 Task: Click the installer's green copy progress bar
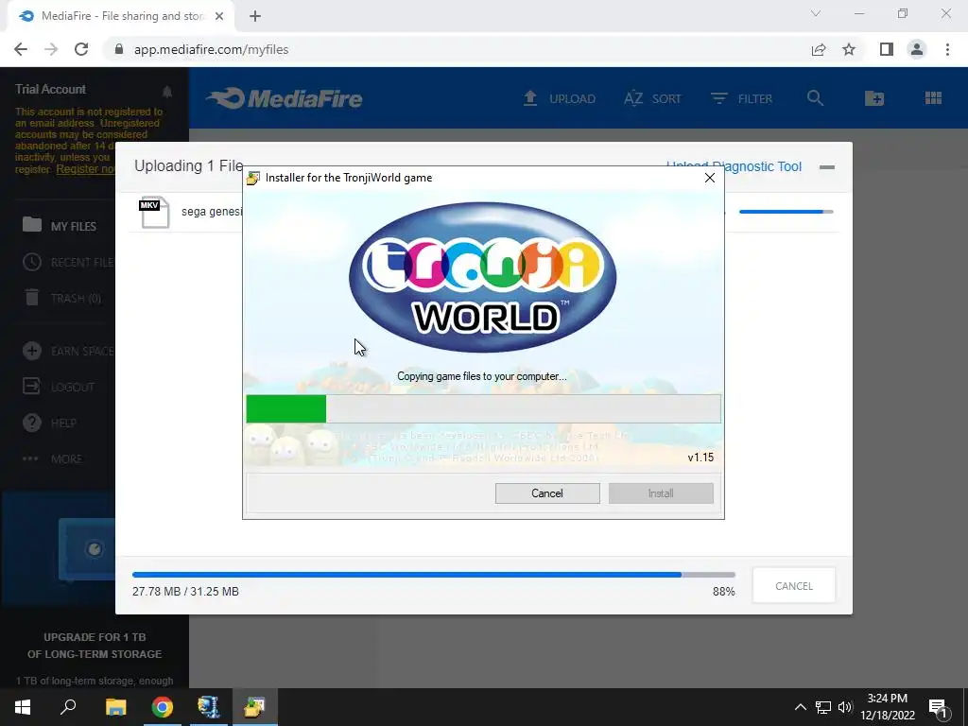click(x=483, y=408)
